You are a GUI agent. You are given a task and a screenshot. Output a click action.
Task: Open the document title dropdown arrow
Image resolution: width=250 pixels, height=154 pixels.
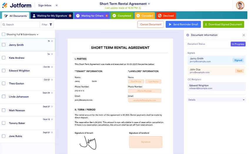point(149,4)
